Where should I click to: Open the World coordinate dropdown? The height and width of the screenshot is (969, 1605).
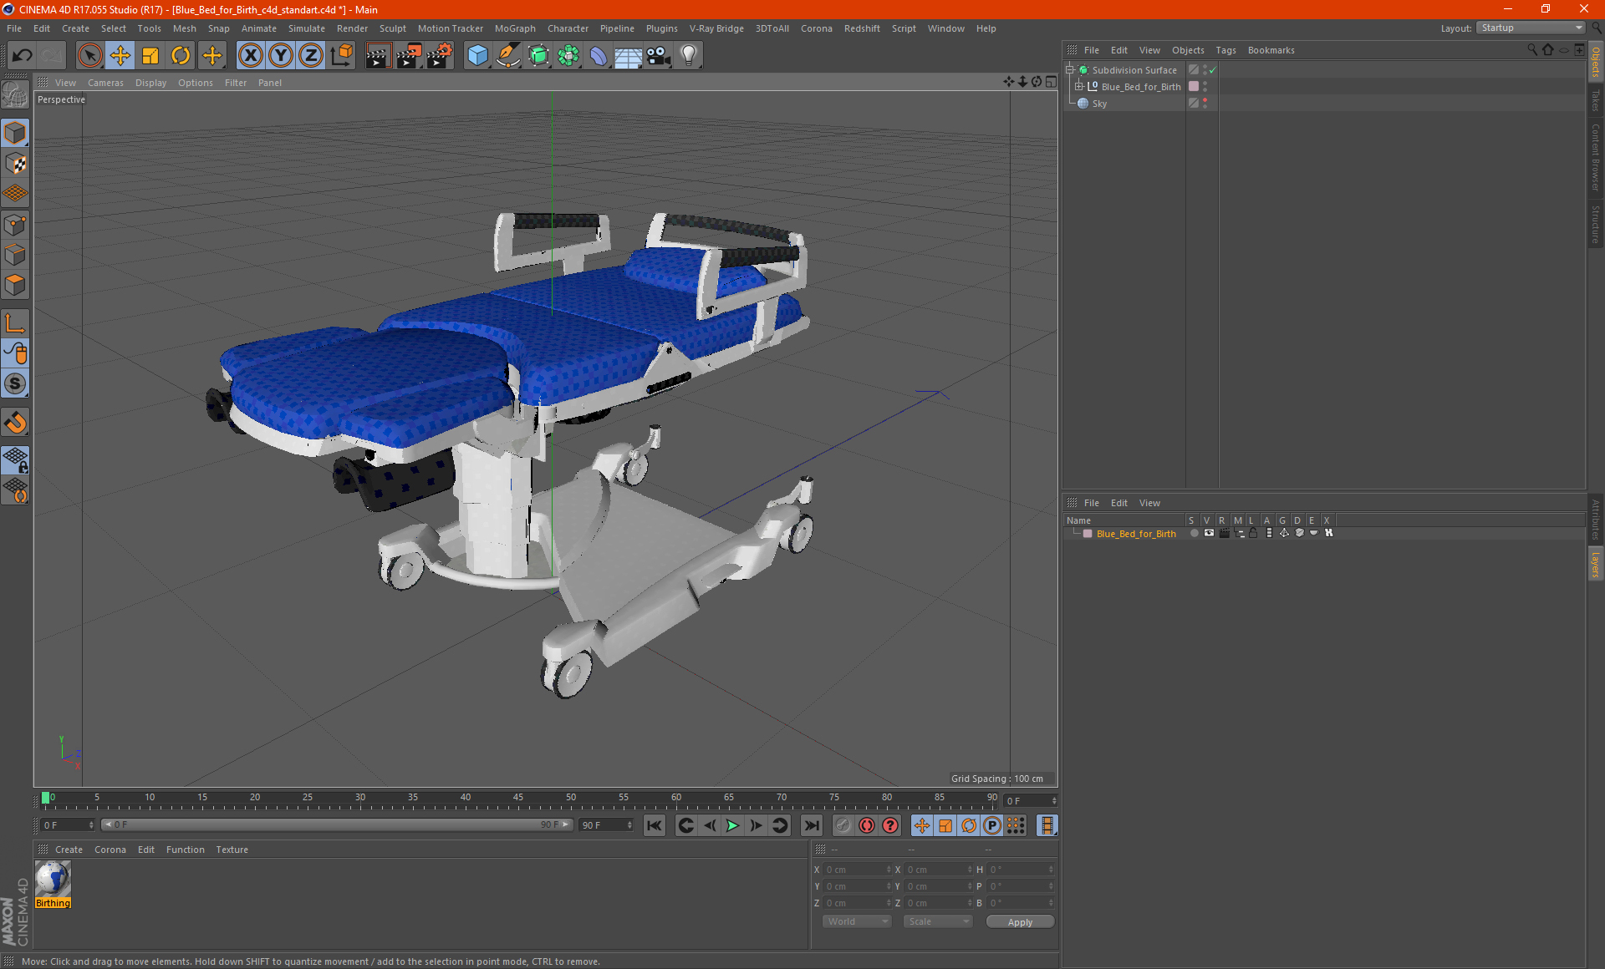[x=857, y=921]
